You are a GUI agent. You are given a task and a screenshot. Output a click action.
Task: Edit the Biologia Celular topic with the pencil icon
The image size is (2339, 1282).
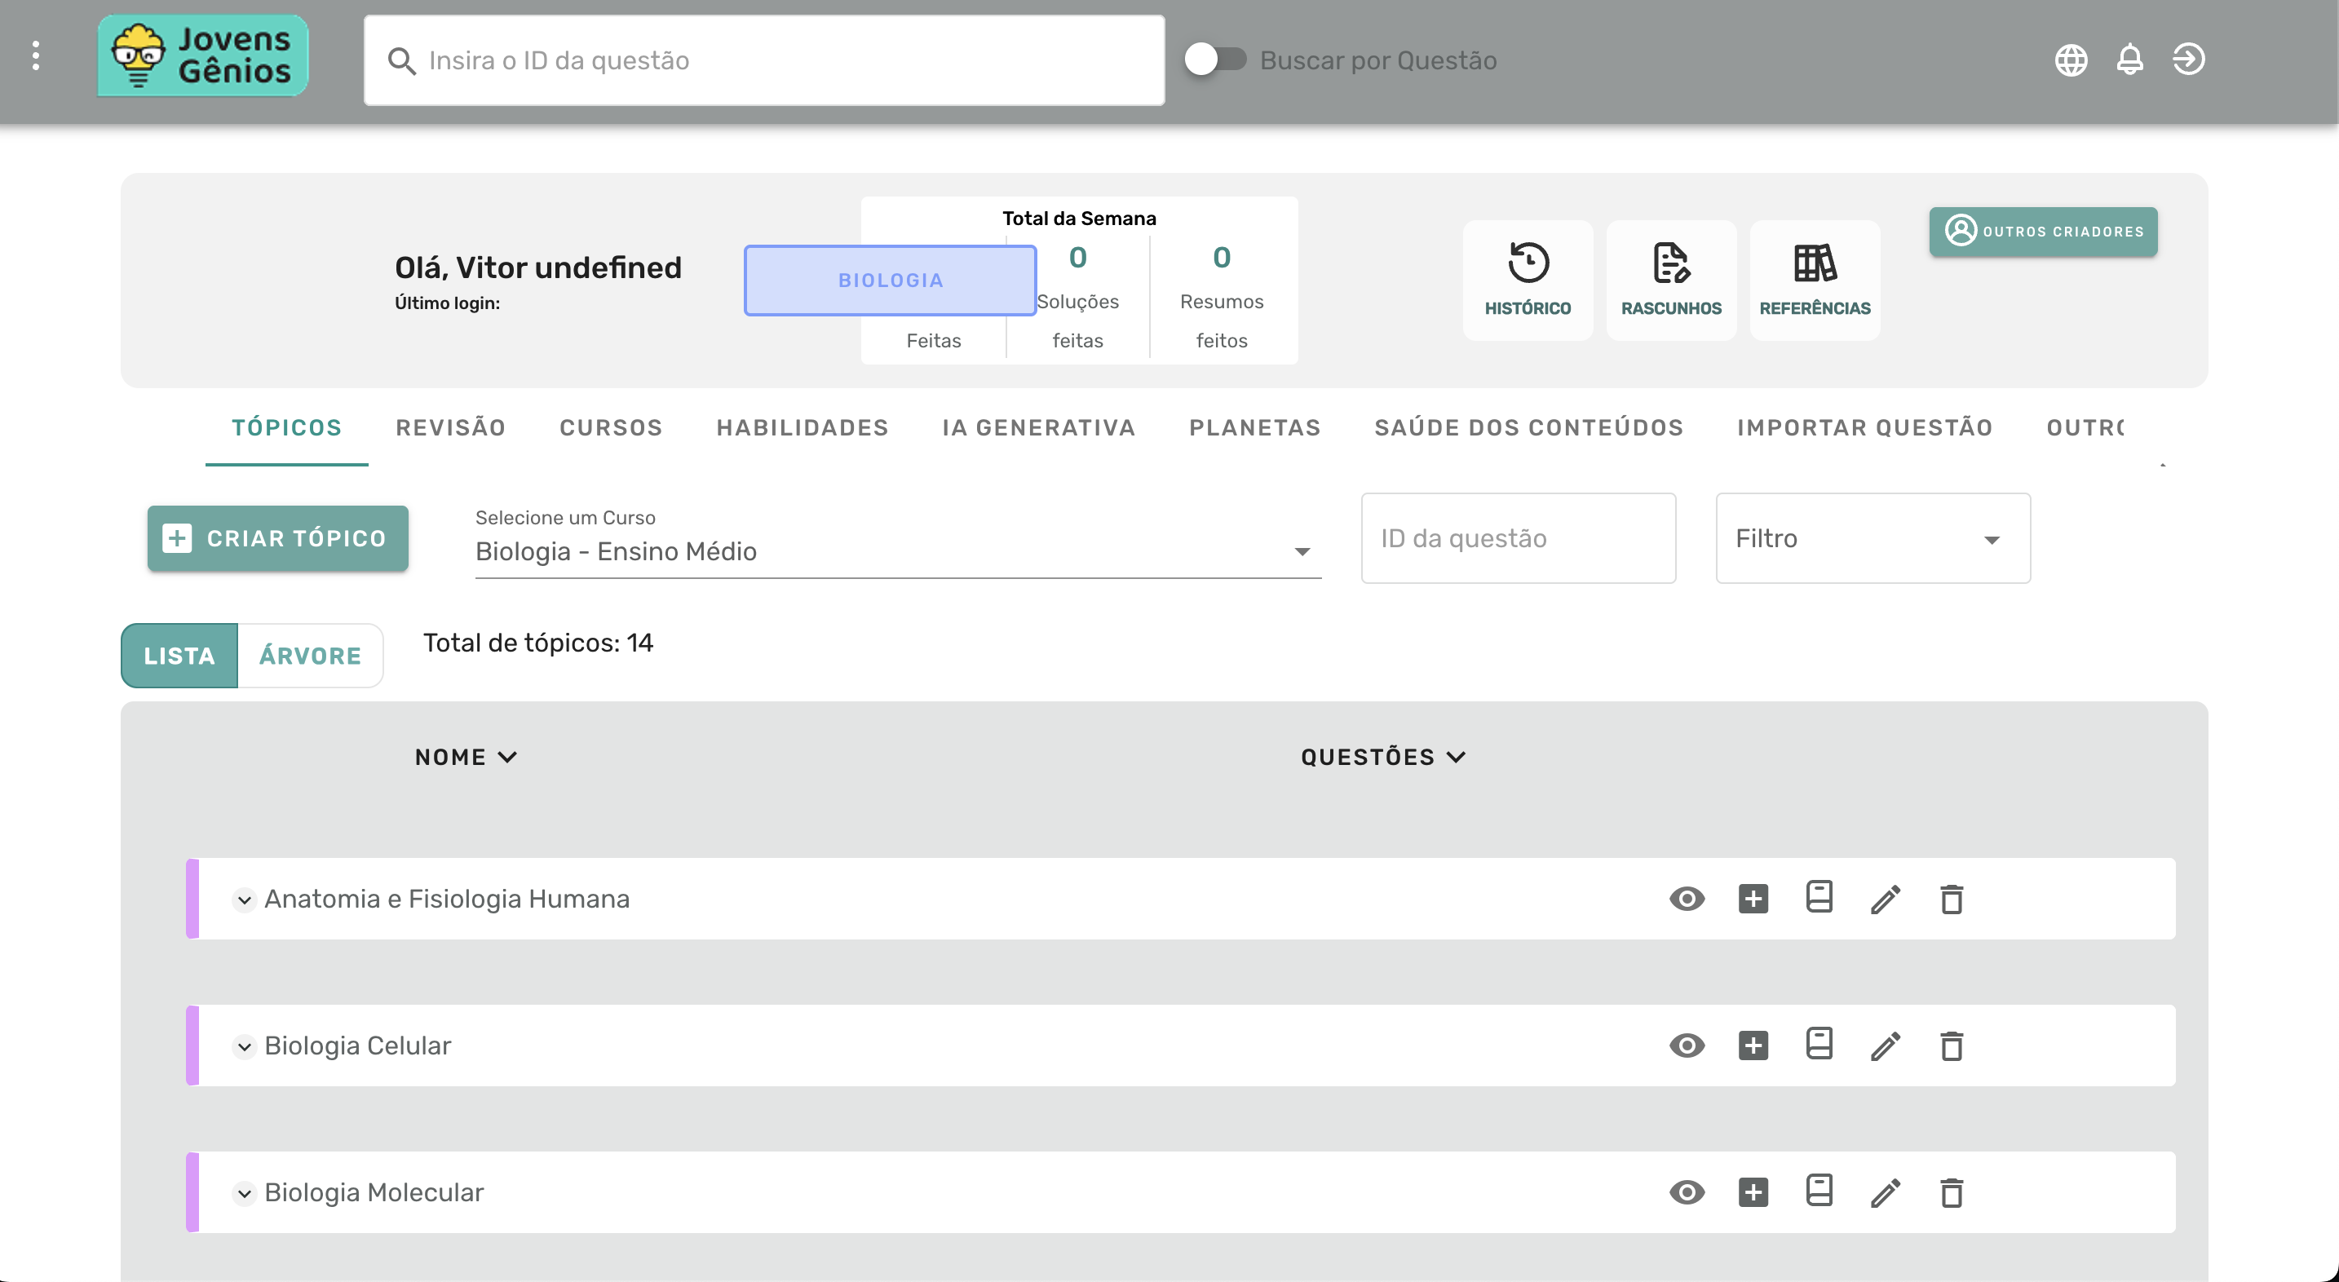[x=1886, y=1045]
